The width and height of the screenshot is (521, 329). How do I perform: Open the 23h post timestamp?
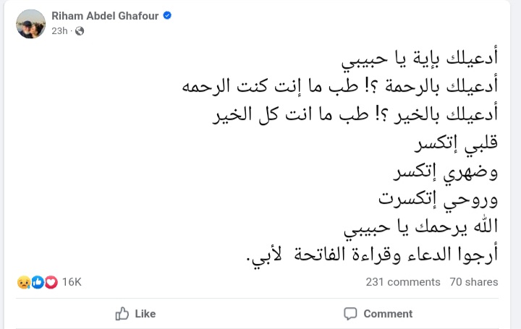(59, 31)
